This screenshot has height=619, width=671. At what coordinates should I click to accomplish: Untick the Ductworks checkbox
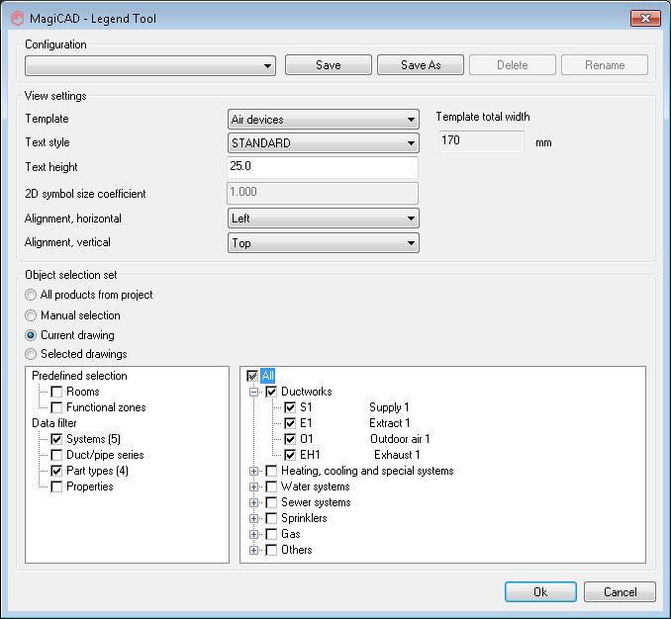tap(271, 392)
